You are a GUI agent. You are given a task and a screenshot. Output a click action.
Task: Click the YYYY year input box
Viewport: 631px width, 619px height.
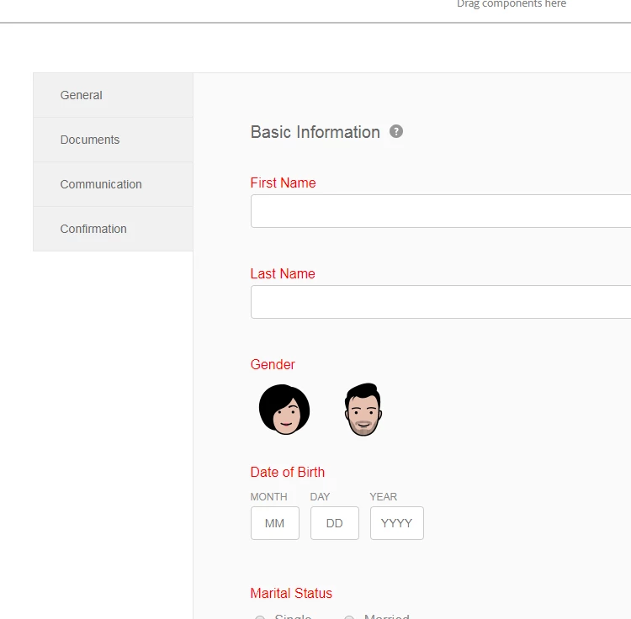397,523
